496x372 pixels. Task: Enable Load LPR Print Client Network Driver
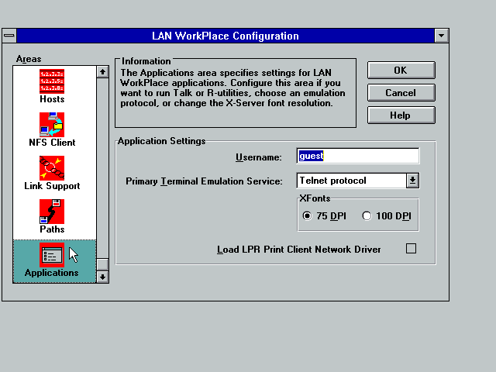411,249
